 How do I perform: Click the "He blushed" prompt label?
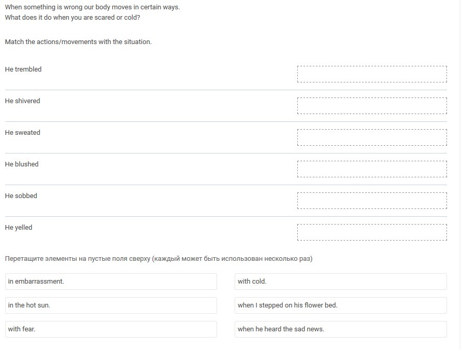pyautogui.click(x=22, y=164)
